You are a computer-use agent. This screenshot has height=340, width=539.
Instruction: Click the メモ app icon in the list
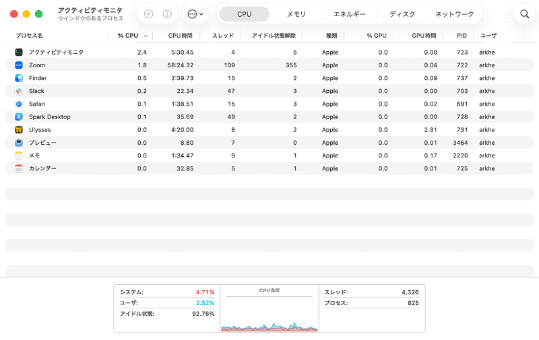(x=19, y=156)
